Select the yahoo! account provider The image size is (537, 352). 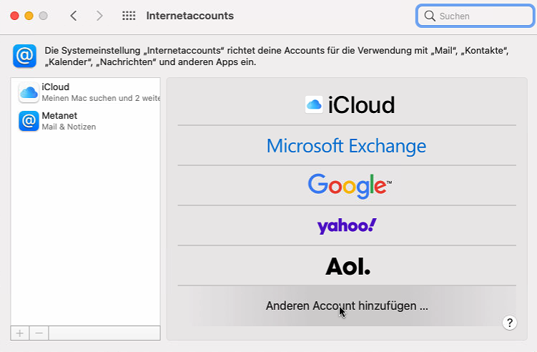[x=347, y=226]
